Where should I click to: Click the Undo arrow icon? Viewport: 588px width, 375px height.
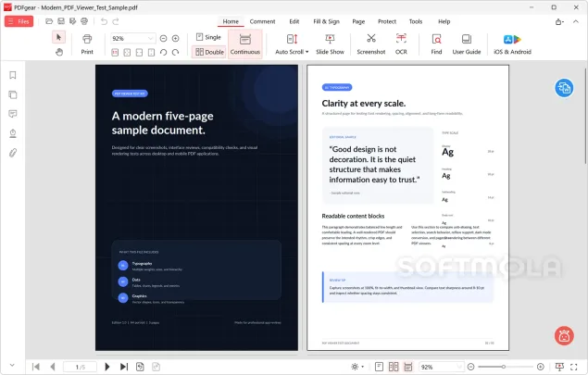[x=104, y=21]
